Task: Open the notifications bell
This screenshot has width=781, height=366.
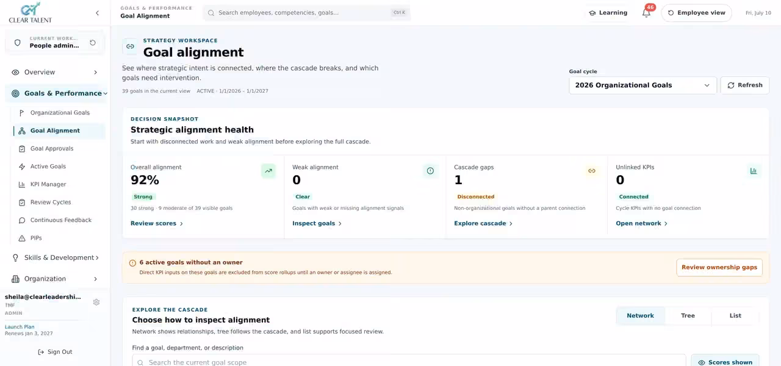Action: coord(646,13)
